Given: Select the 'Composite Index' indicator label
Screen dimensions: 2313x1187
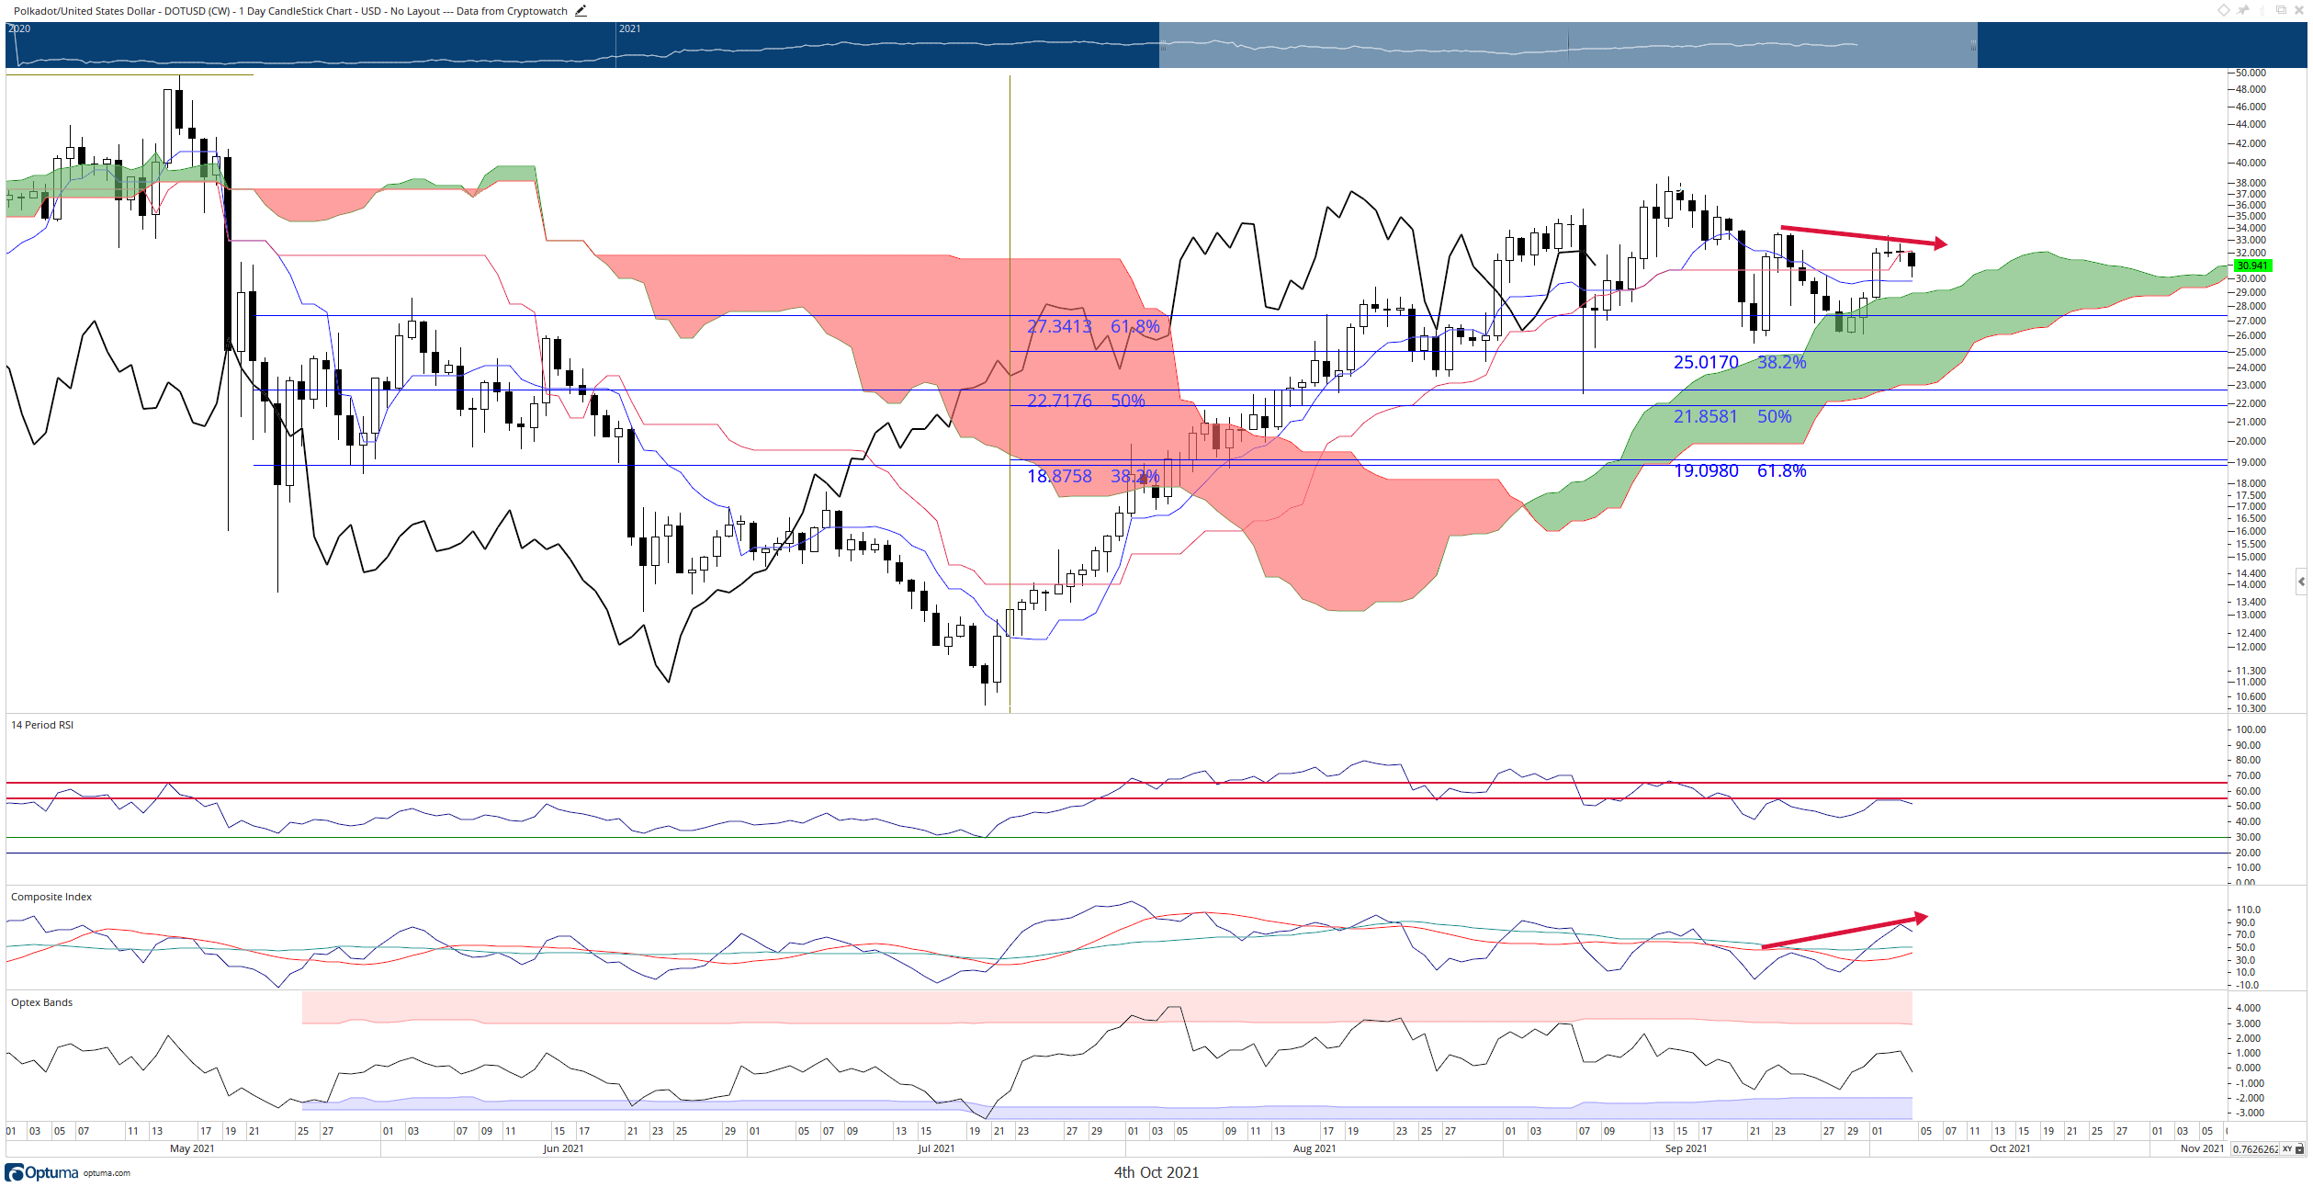Looking at the screenshot, I should 51,897.
